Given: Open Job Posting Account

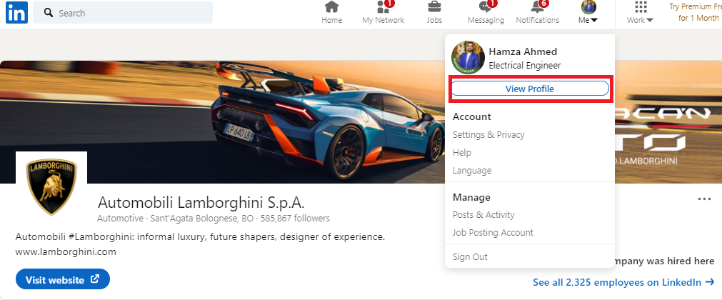Looking at the screenshot, I should click(493, 233).
